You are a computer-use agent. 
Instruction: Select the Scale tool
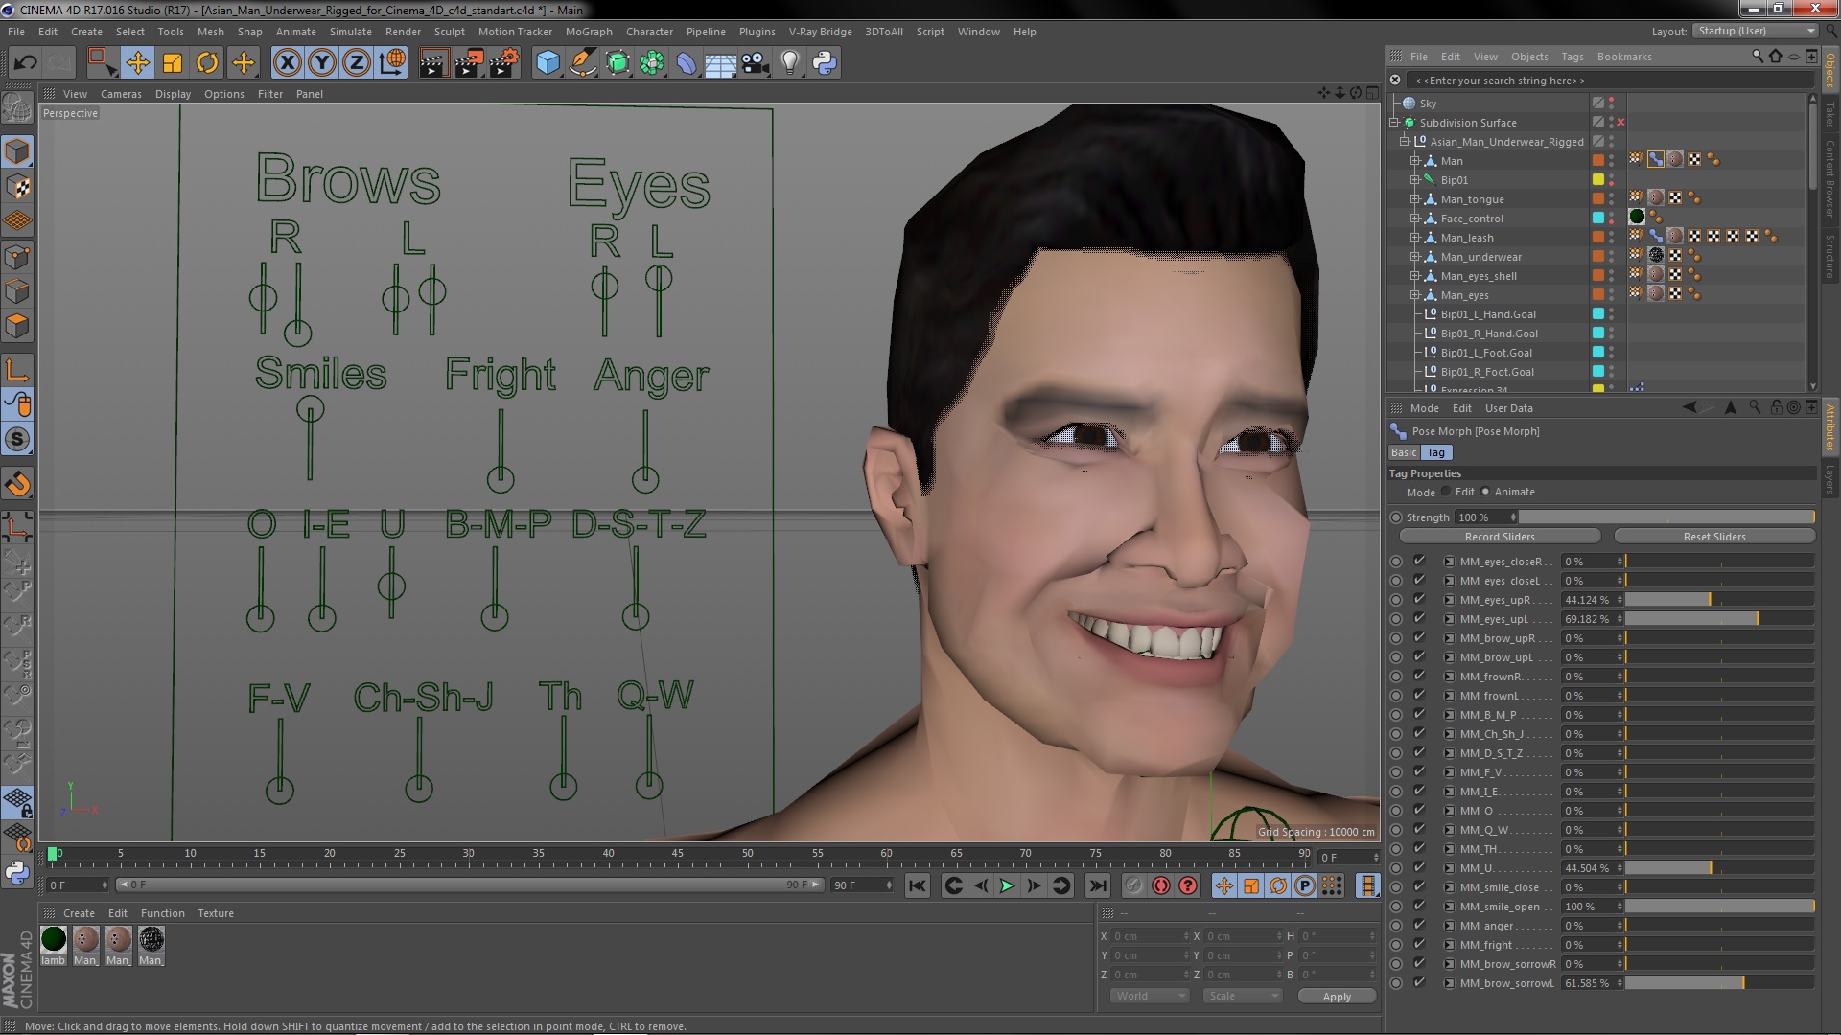(x=173, y=63)
